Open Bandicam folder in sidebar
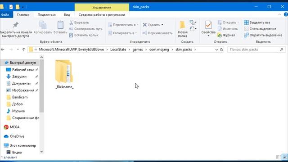Screen dimensions: 288x162 pyautogui.click(x=20, y=97)
